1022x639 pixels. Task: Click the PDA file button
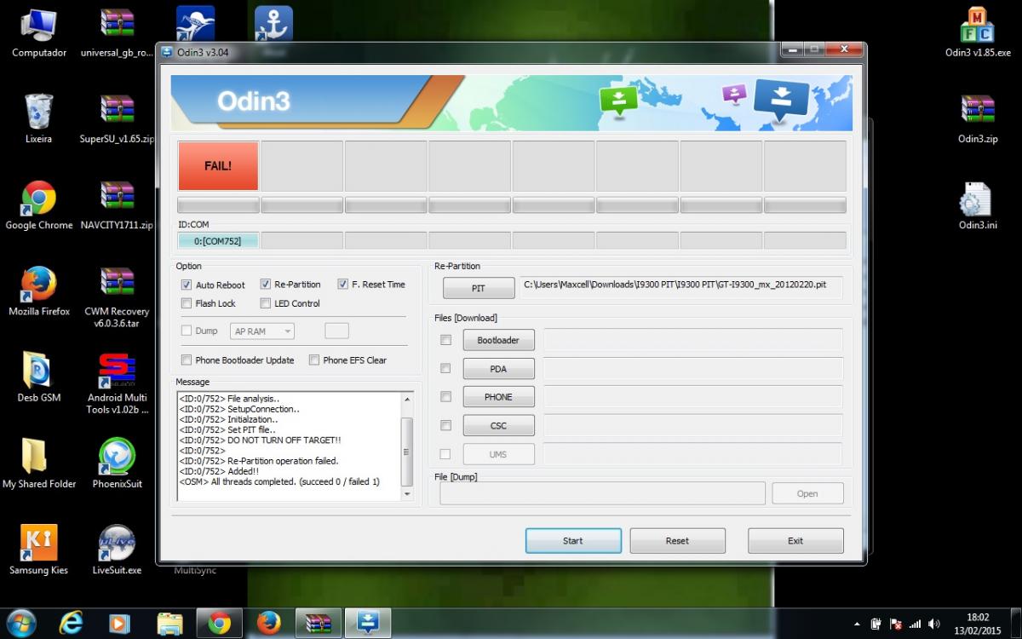498,368
